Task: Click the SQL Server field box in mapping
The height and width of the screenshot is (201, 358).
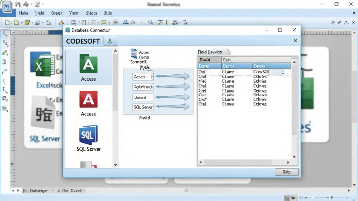Action: [x=143, y=107]
